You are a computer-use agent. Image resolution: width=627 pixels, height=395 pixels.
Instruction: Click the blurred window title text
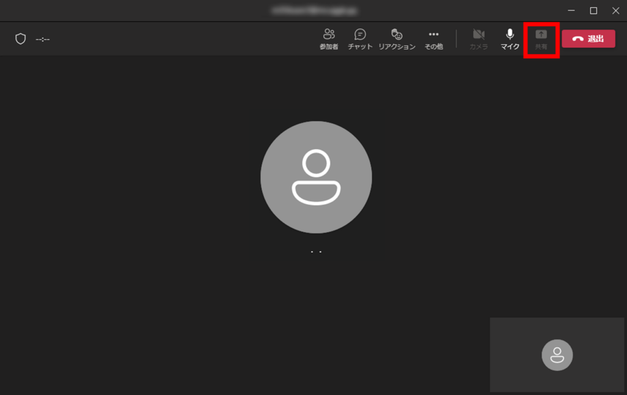(315, 10)
